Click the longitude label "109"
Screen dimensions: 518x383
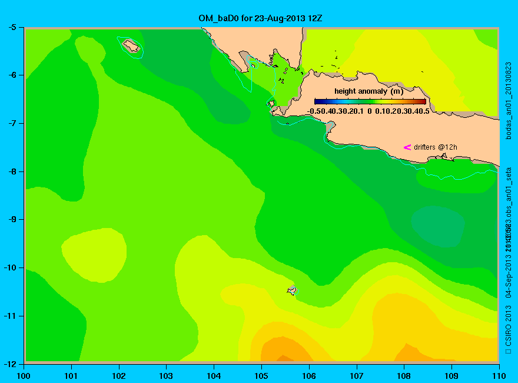point(451,376)
